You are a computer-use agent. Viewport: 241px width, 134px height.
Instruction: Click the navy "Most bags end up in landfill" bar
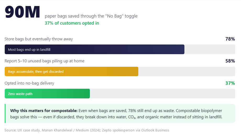coord(94,49)
